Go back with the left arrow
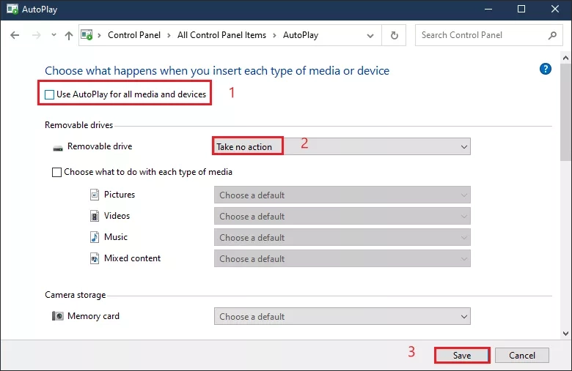Image resolution: width=572 pixels, height=371 pixels. 15,35
